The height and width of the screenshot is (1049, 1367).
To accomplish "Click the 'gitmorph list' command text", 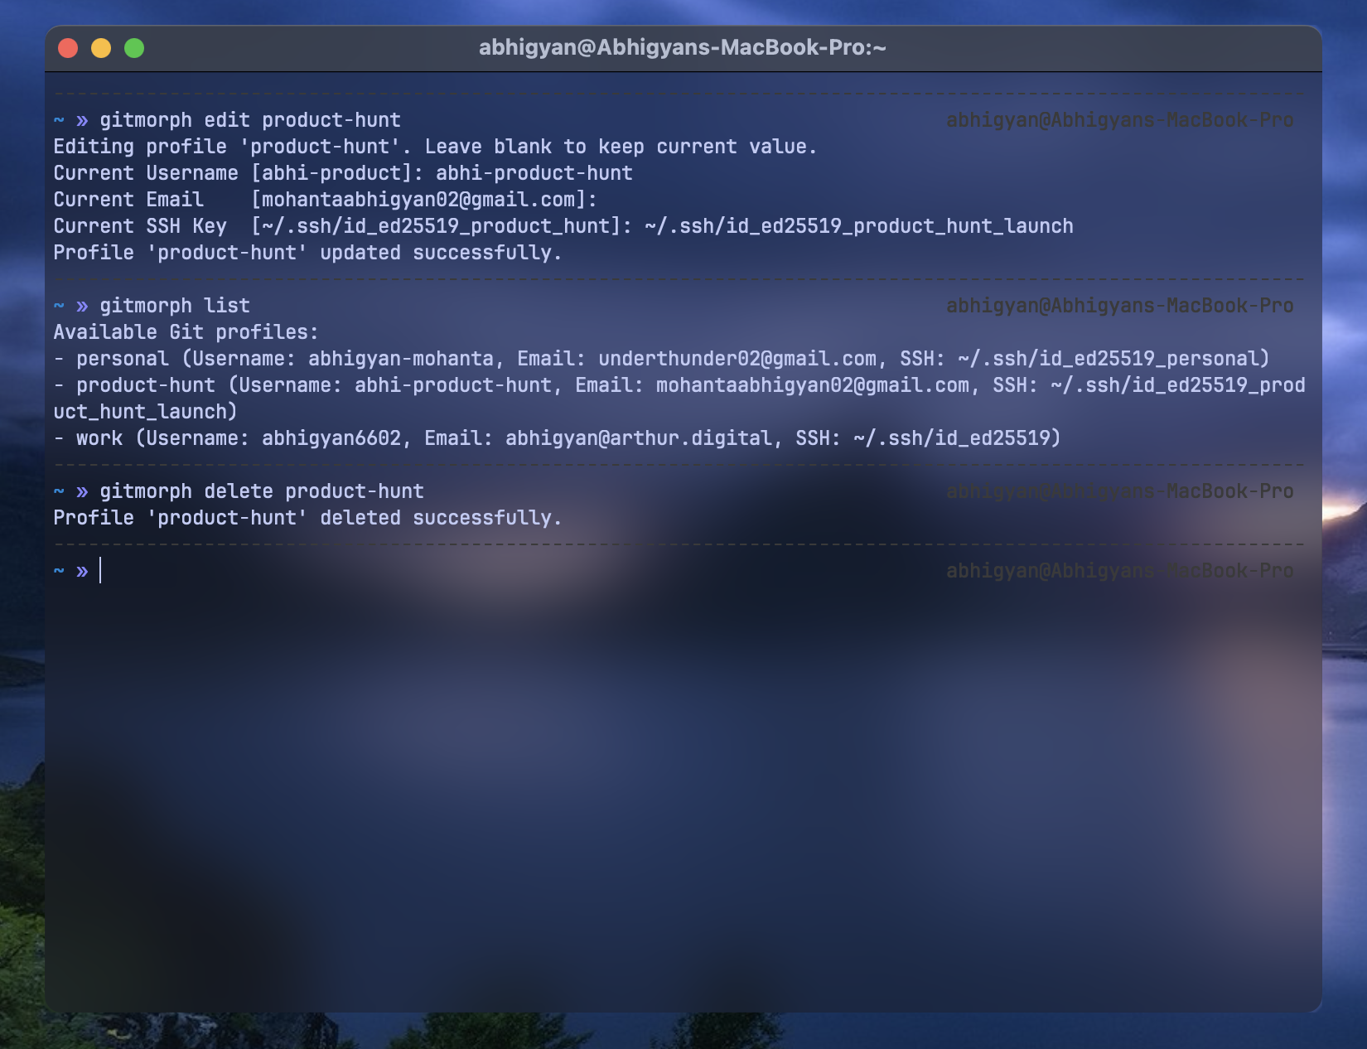I will point(174,306).
